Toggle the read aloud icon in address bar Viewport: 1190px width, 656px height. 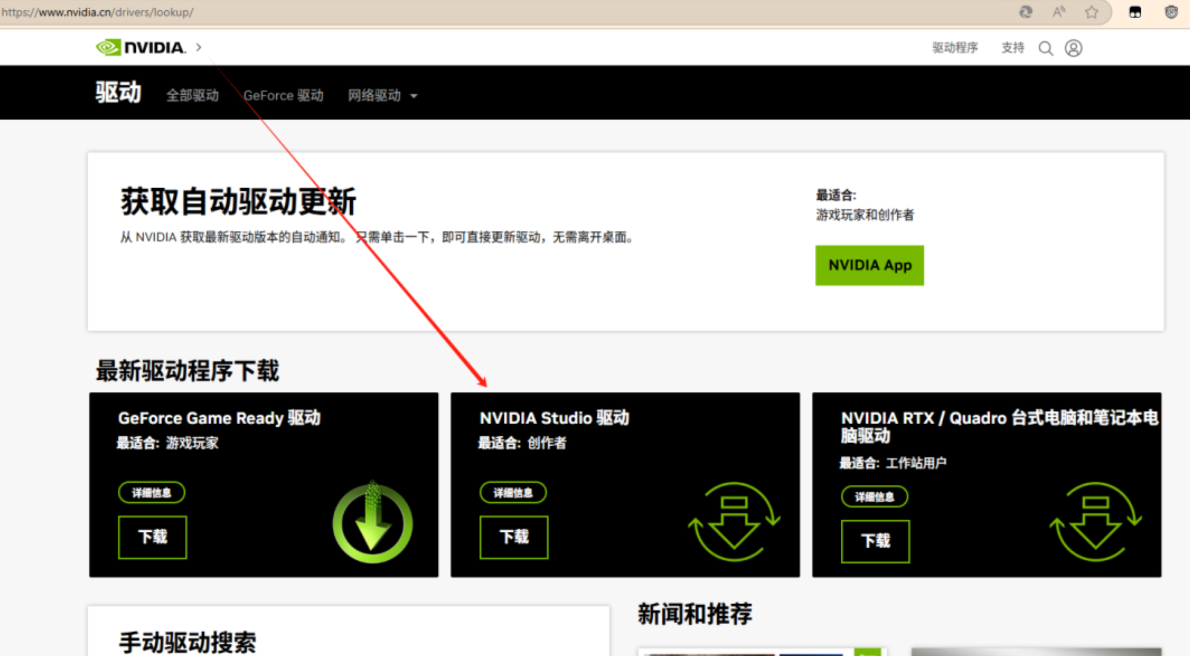click(x=1059, y=12)
